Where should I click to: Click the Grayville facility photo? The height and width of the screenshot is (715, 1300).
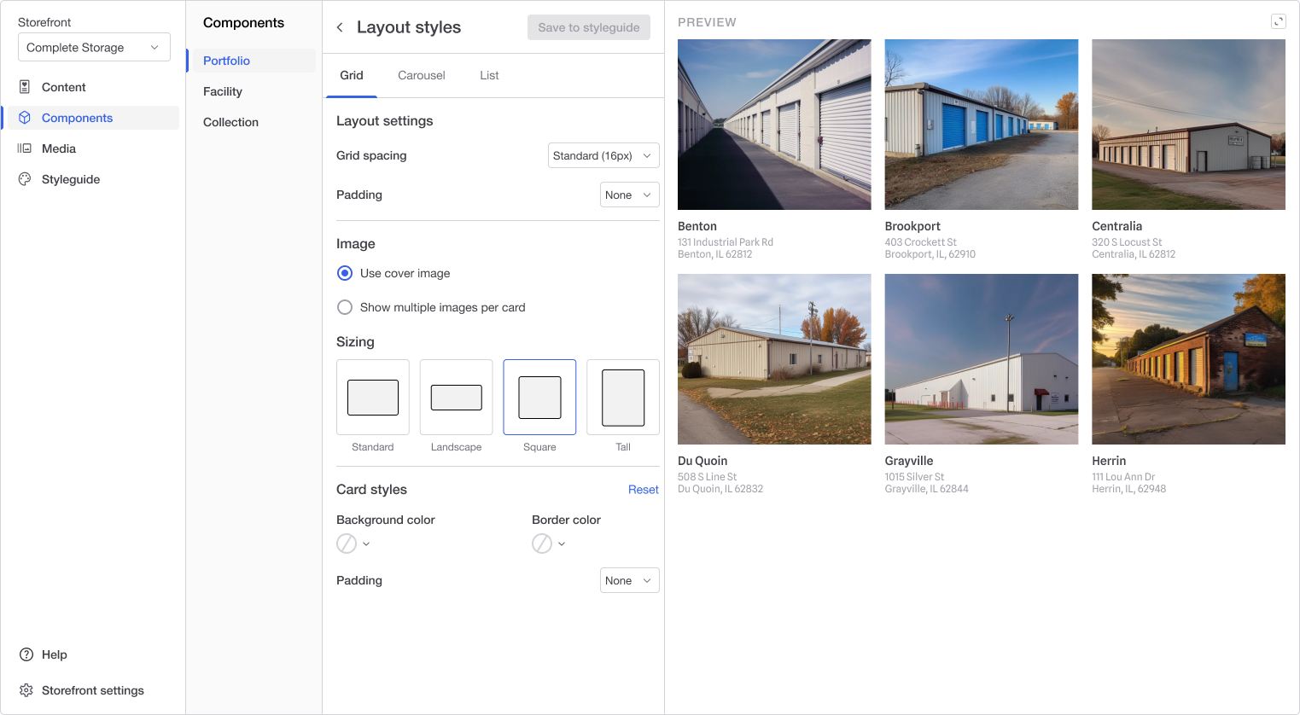pos(982,359)
